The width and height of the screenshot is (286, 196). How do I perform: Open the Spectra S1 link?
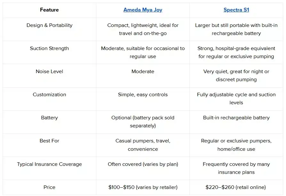pos(236,10)
